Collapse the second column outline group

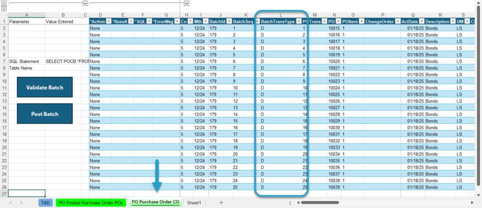(x=186, y=3)
